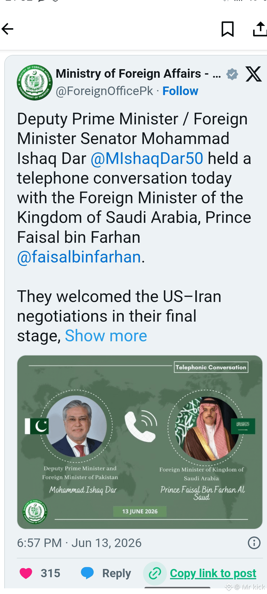Open the Telephonic Conversation image
This screenshot has width=267, height=594.
(140, 442)
